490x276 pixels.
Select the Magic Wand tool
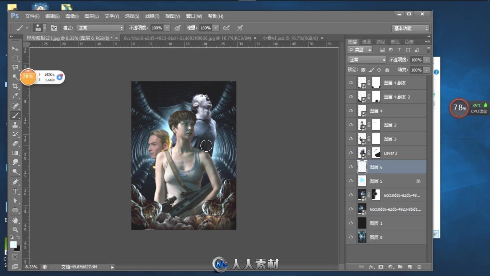point(15,77)
